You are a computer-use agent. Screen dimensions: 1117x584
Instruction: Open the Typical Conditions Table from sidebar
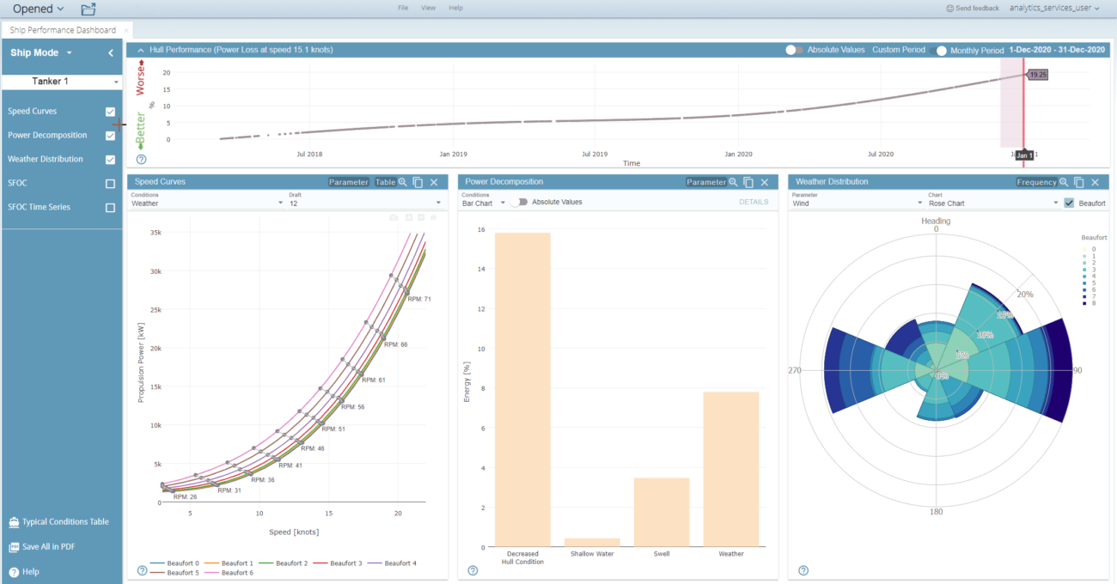tap(60, 521)
